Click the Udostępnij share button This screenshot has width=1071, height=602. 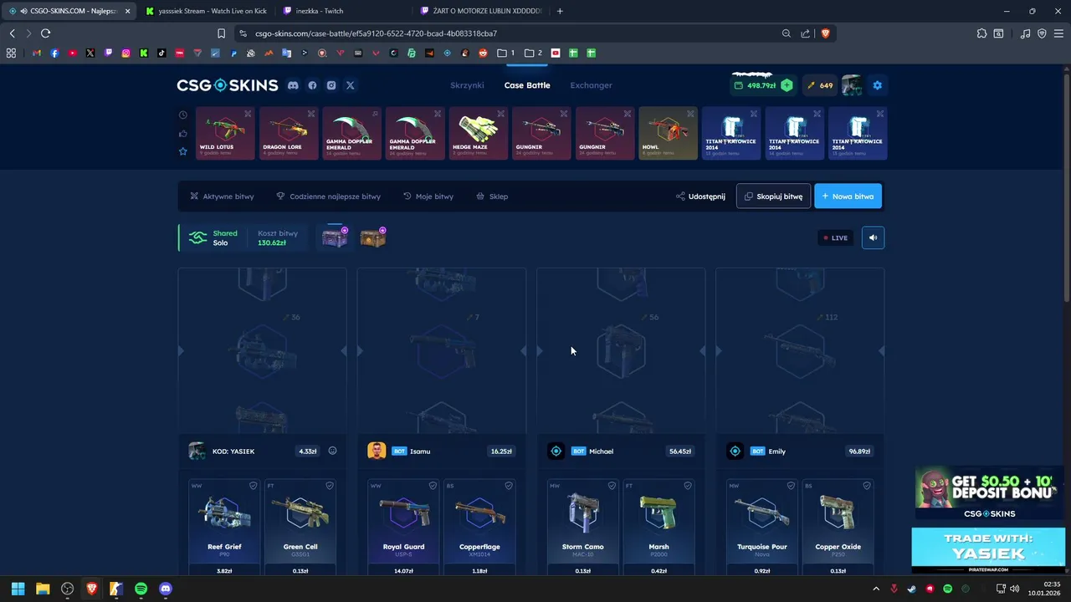click(701, 196)
